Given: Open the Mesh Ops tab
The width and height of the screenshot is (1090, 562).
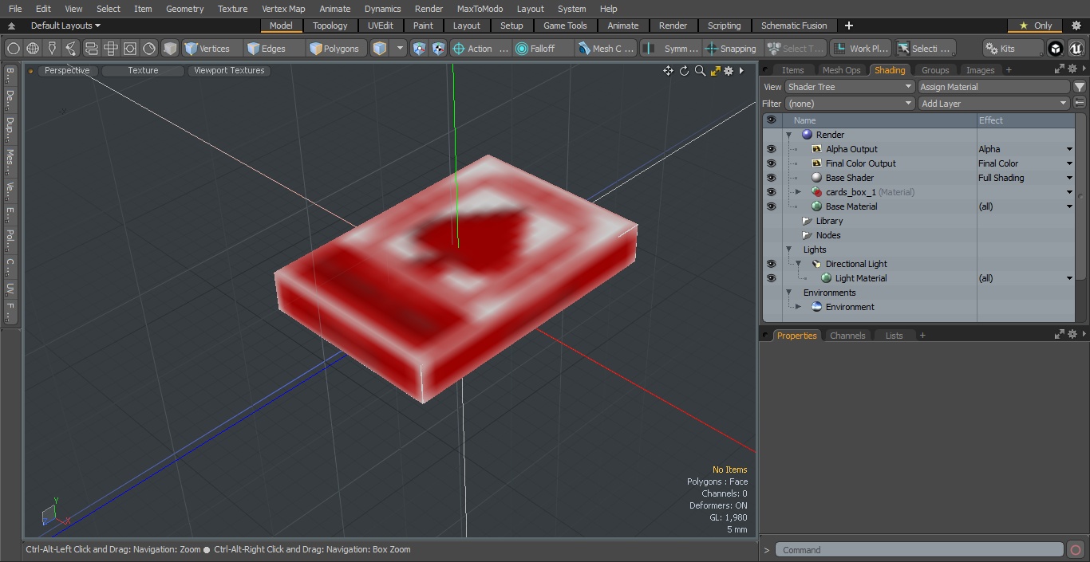Looking at the screenshot, I should point(841,70).
